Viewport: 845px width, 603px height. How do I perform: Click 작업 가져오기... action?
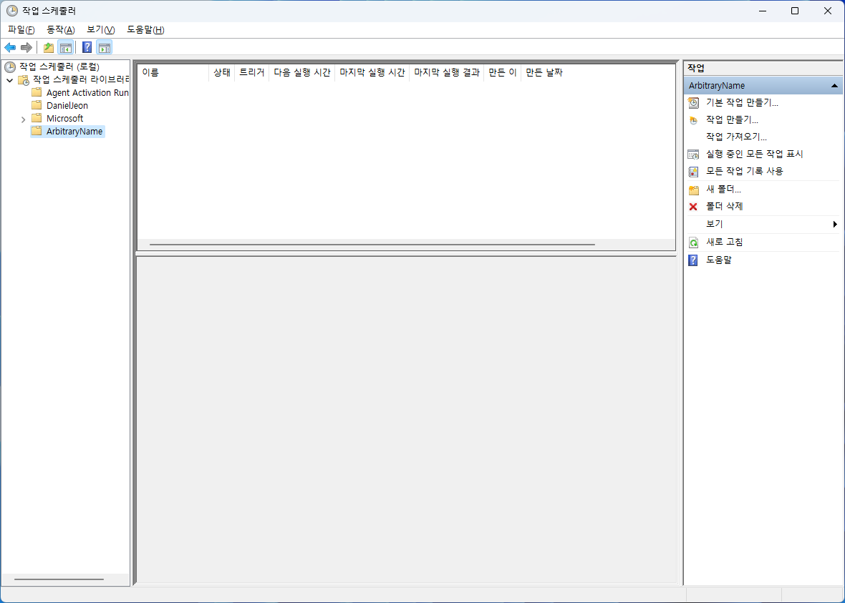click(736, 137)
